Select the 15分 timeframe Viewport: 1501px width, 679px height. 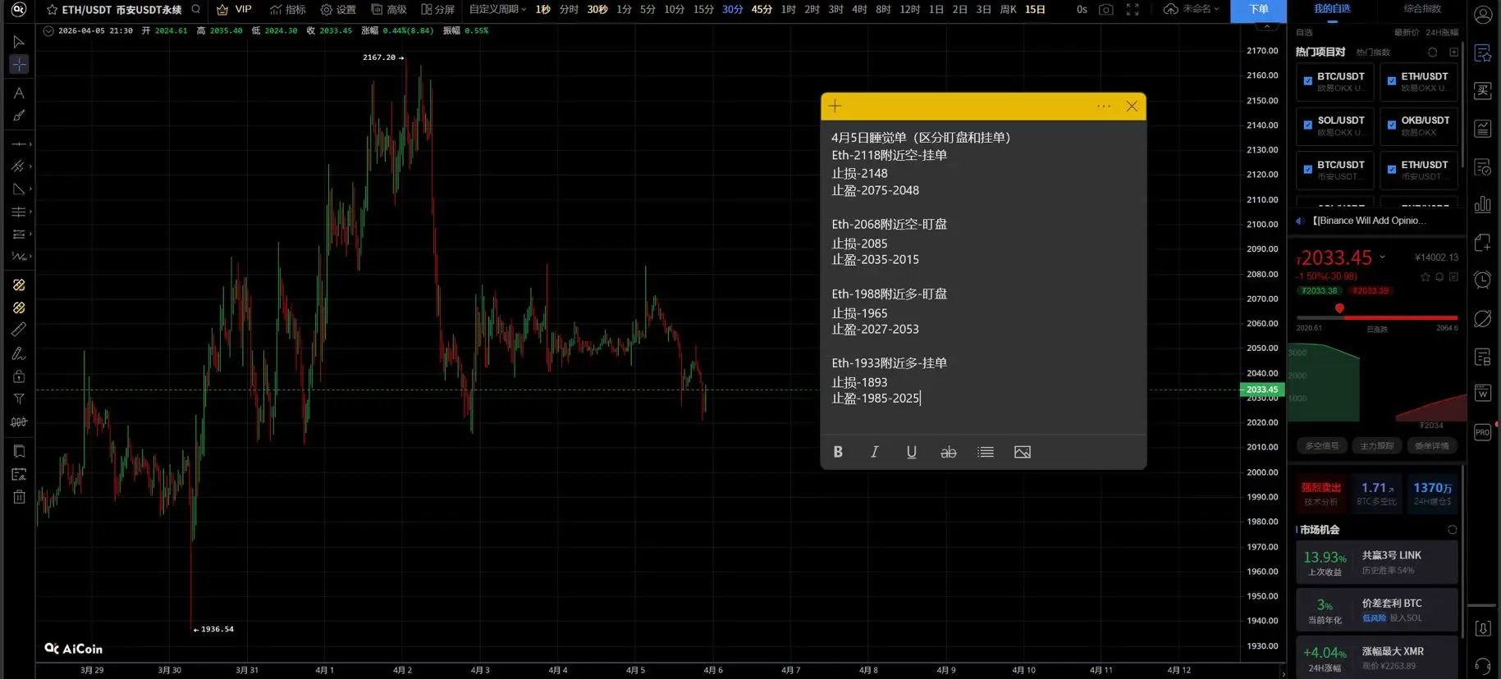tap(703, 10)
